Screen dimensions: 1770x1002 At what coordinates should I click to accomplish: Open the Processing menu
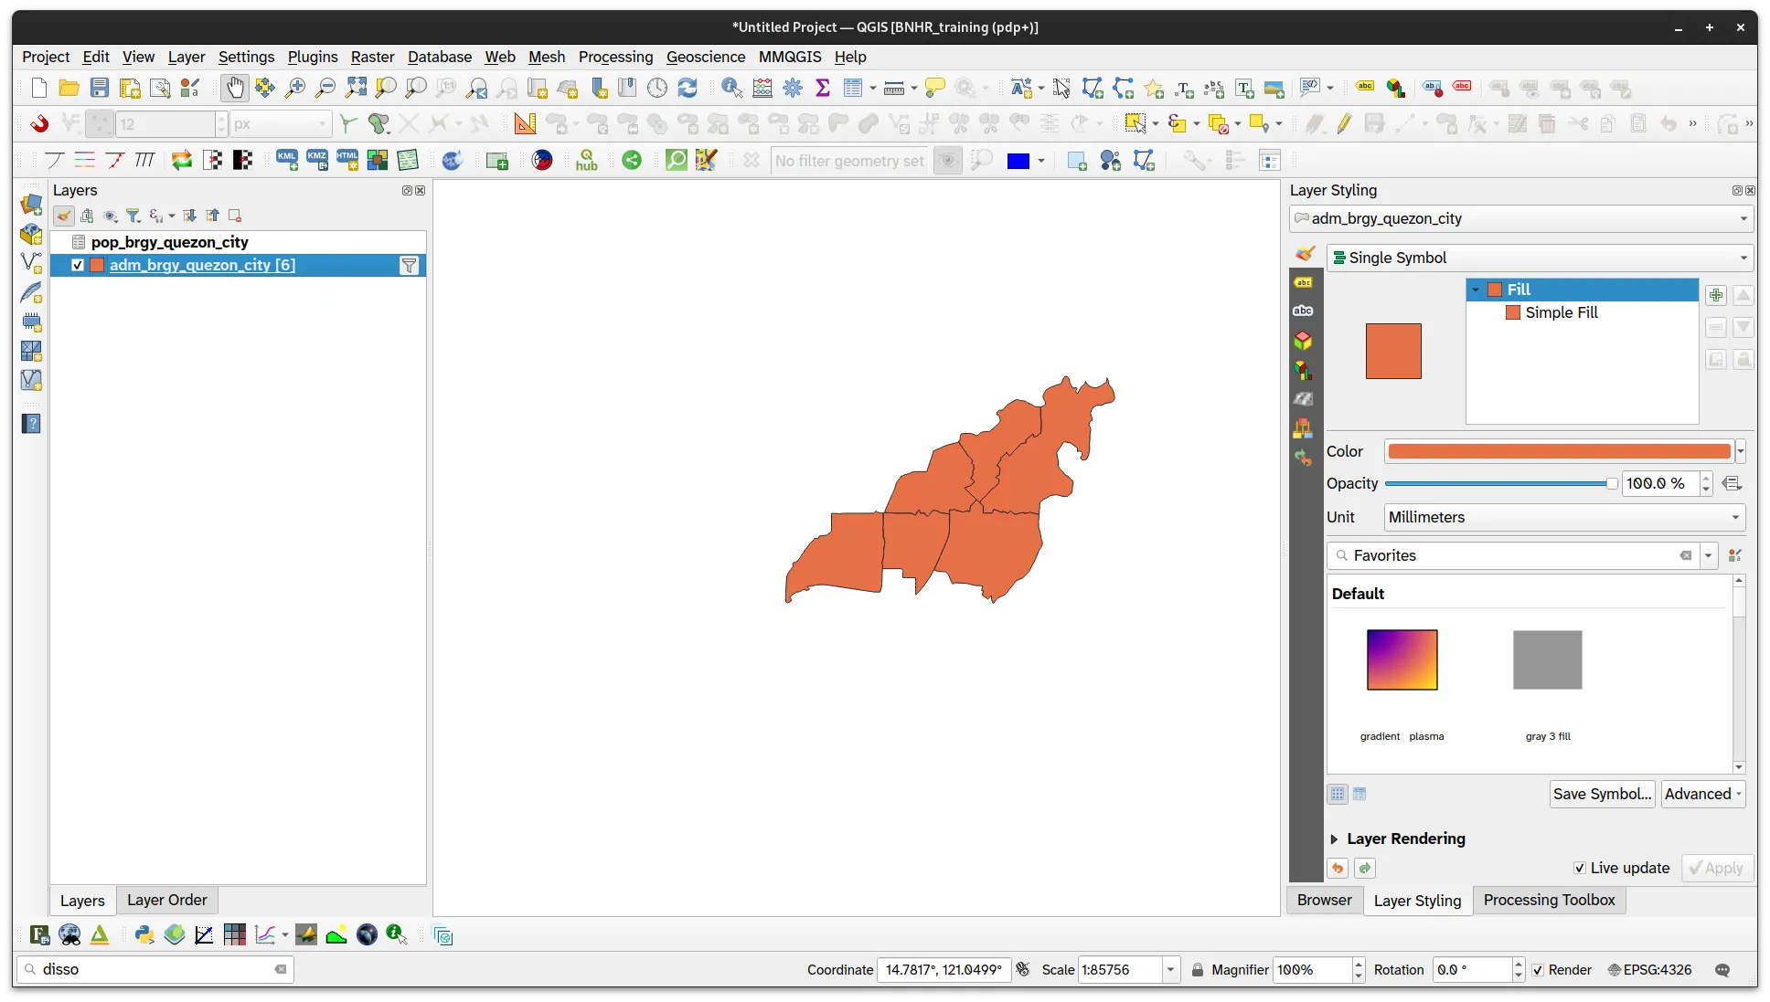pyautogui.click(x=615, y=57)
